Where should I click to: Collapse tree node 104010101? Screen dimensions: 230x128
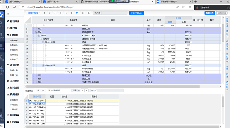tap(43, 42)
